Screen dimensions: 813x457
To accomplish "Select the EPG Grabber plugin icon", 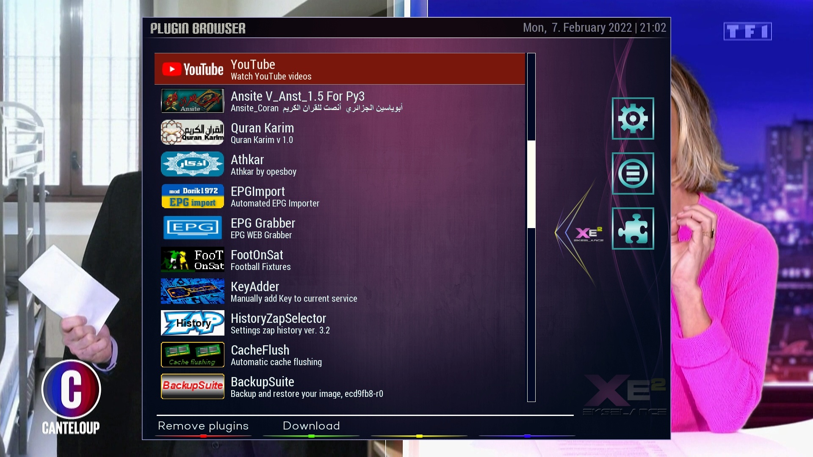I will [191, 228].
